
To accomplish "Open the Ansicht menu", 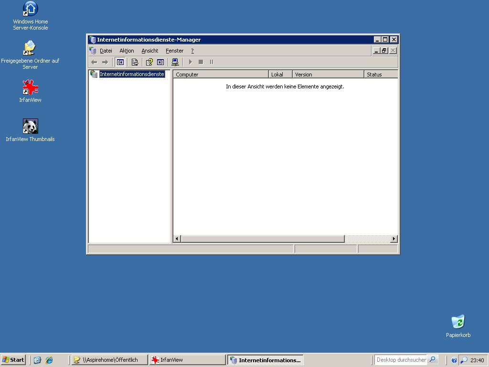I will (x=149, y=51).
